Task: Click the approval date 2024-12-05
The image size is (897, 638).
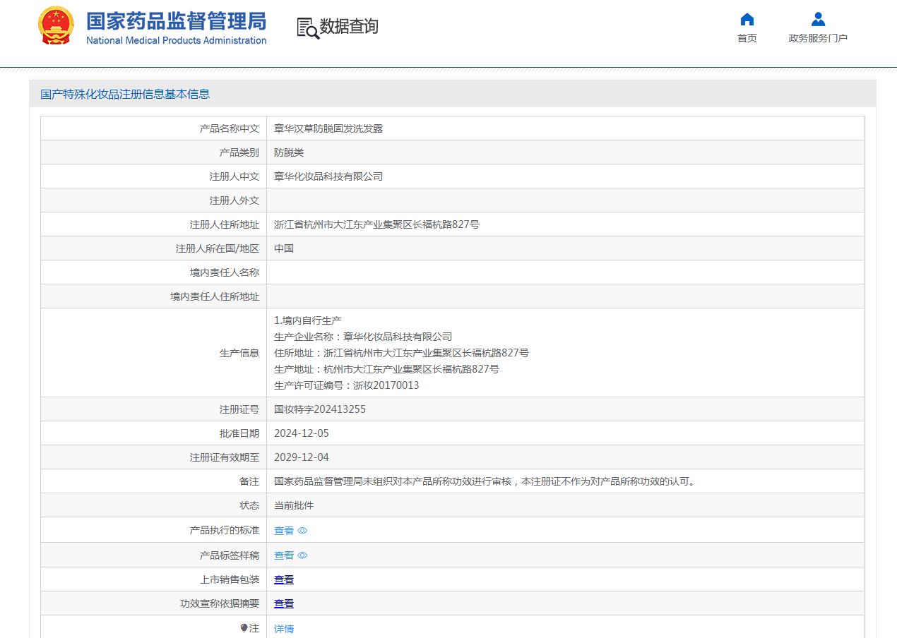Action: pos(302,433)
